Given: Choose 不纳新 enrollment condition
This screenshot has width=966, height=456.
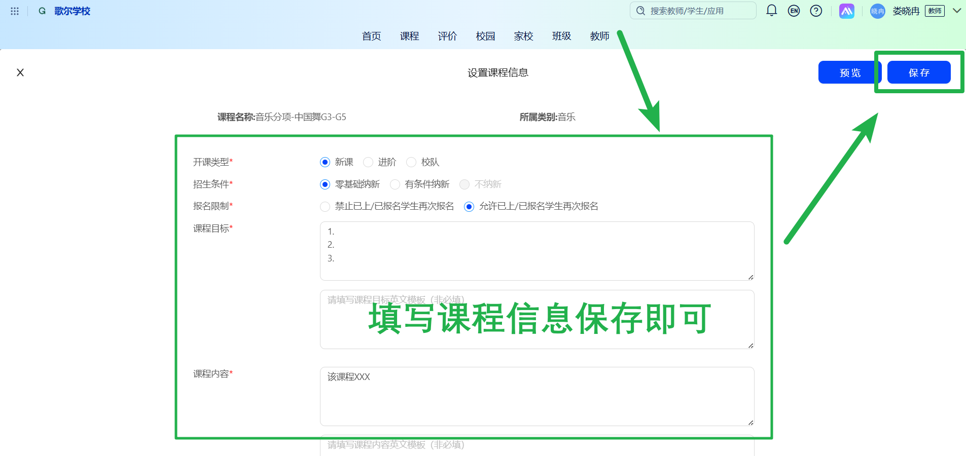Looking at the screenshot, I should point(464,184).
